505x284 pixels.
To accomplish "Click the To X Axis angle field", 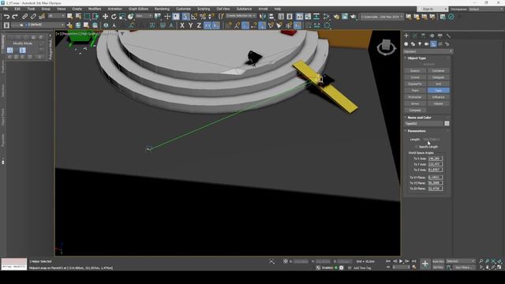I will pyautogui.click(x=436, y=159).
